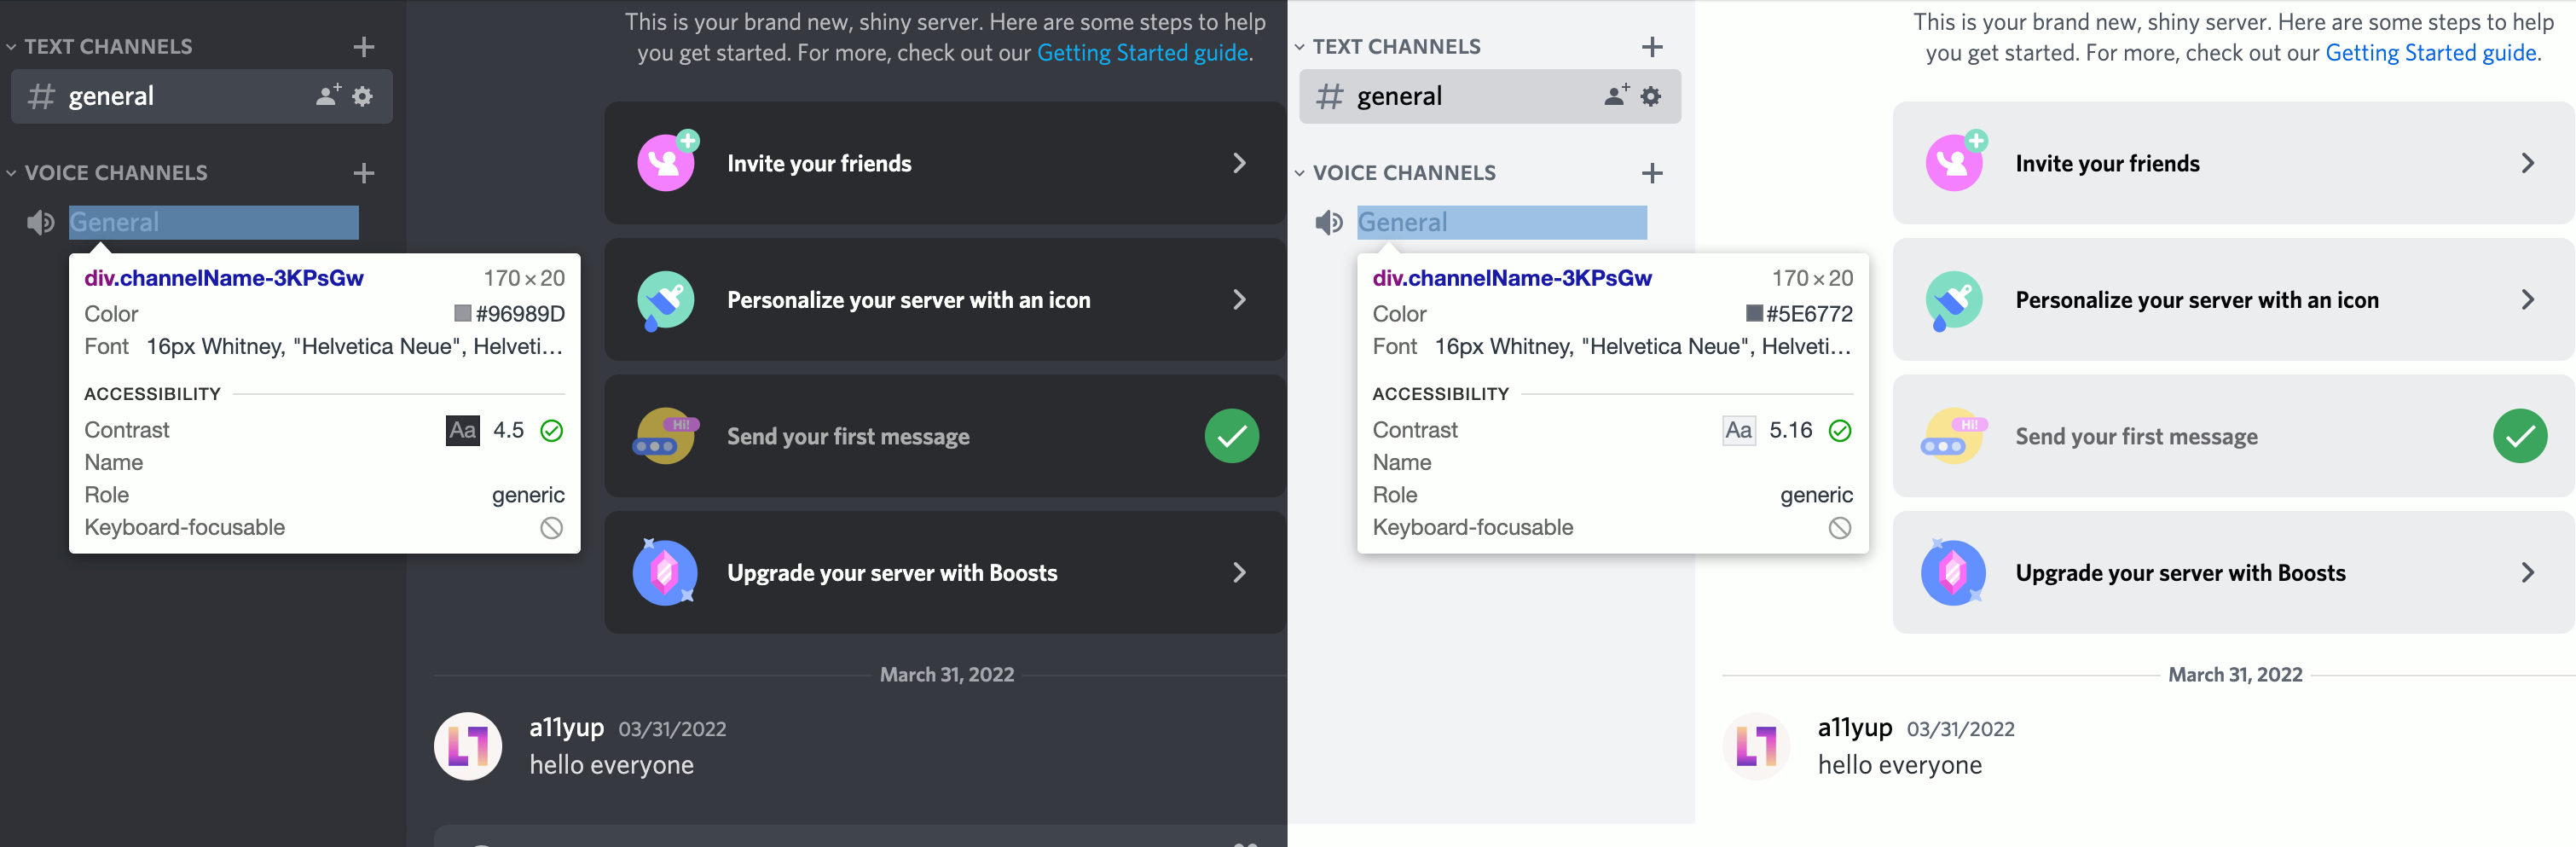Click the keyboard-focusable indicator in the tooltip
2576x847 pixels.
[x=551, y=527]
